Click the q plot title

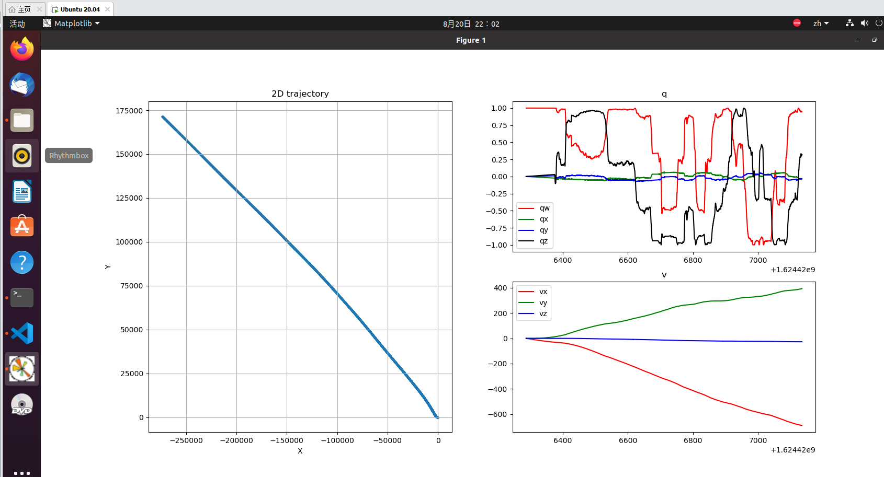click(664, 94)
